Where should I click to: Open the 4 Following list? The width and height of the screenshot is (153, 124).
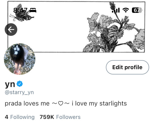[x=20, y=117]
